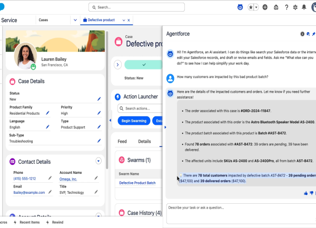Click the Describe your task input box
Viewport: 316px width, 228px height.
point(241,213)
